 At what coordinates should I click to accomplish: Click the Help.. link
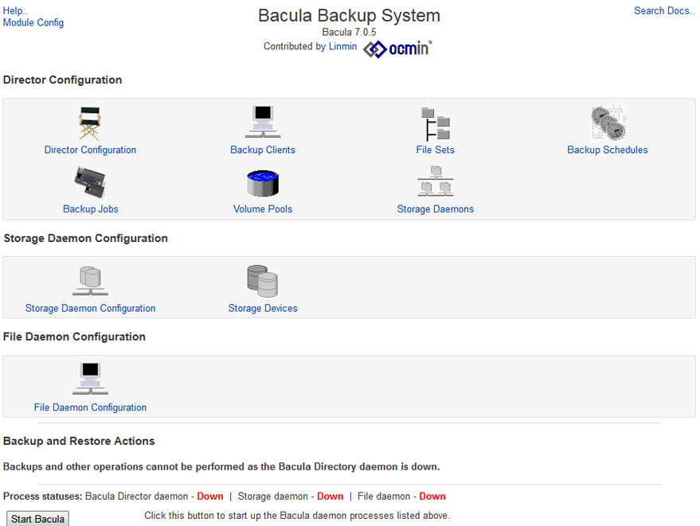click(x=15, y=10)
